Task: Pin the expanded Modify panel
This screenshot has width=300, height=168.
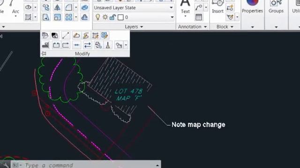Action: (x=44, y=54)
